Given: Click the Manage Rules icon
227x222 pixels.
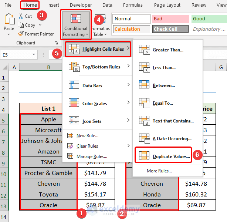Looking at the screenshot, I should coord(70,156).
